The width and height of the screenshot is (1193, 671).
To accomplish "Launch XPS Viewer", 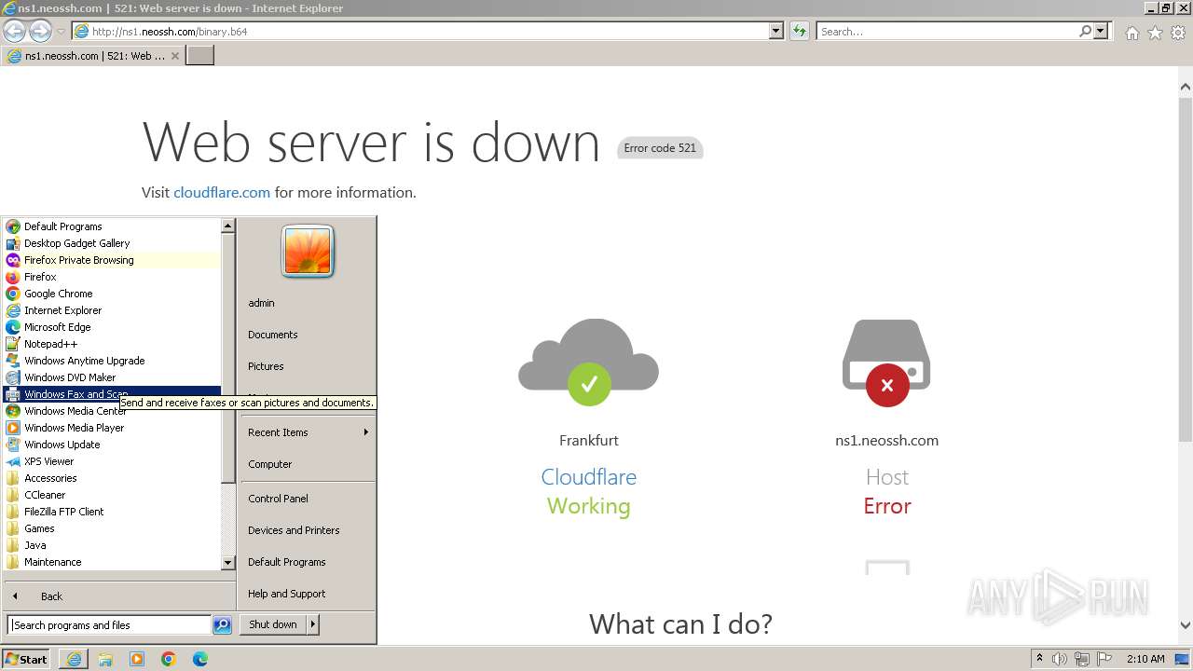I will tap(112, 461).
